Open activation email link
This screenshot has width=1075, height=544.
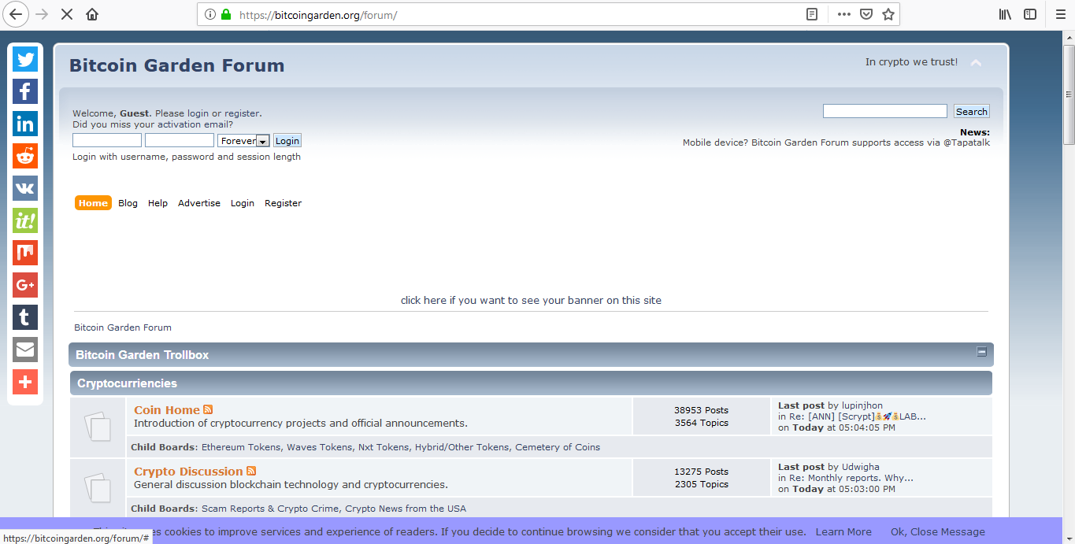(x=153, y=124)
